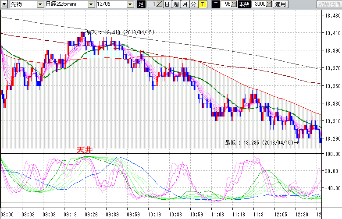The image size is (342, 219).
Task: Adjust the T value 96 stepper
Action: click(x=235, y=4)
